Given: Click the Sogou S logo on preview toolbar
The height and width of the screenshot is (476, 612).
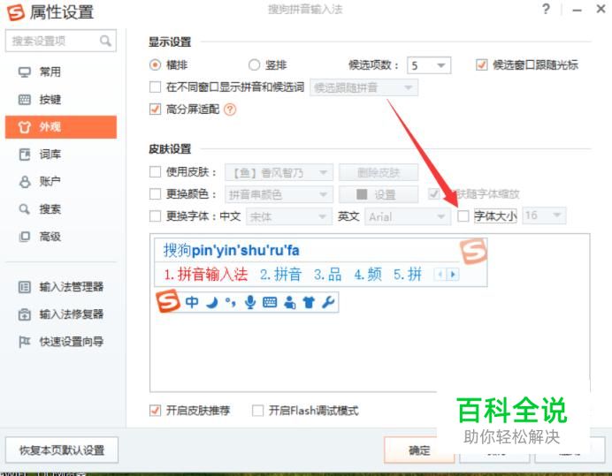Looking at the screenshot, I should coord(168,301).
